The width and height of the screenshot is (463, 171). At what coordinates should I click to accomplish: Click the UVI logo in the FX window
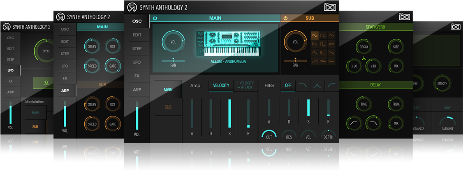(405, 16)
